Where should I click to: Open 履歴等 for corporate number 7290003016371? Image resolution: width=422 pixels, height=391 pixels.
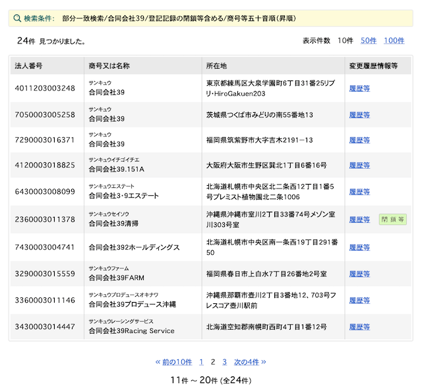coord(359,140)
